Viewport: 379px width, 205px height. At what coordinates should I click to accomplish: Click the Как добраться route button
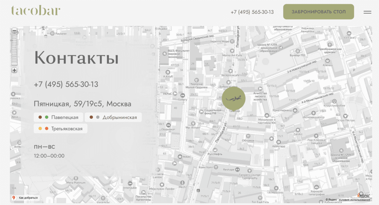(25, 198)
